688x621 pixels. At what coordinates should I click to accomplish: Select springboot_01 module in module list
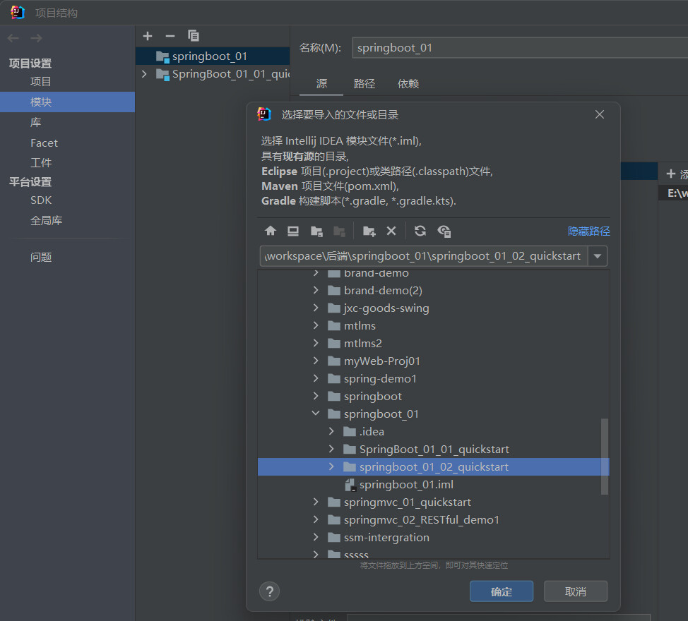[213, 56]
